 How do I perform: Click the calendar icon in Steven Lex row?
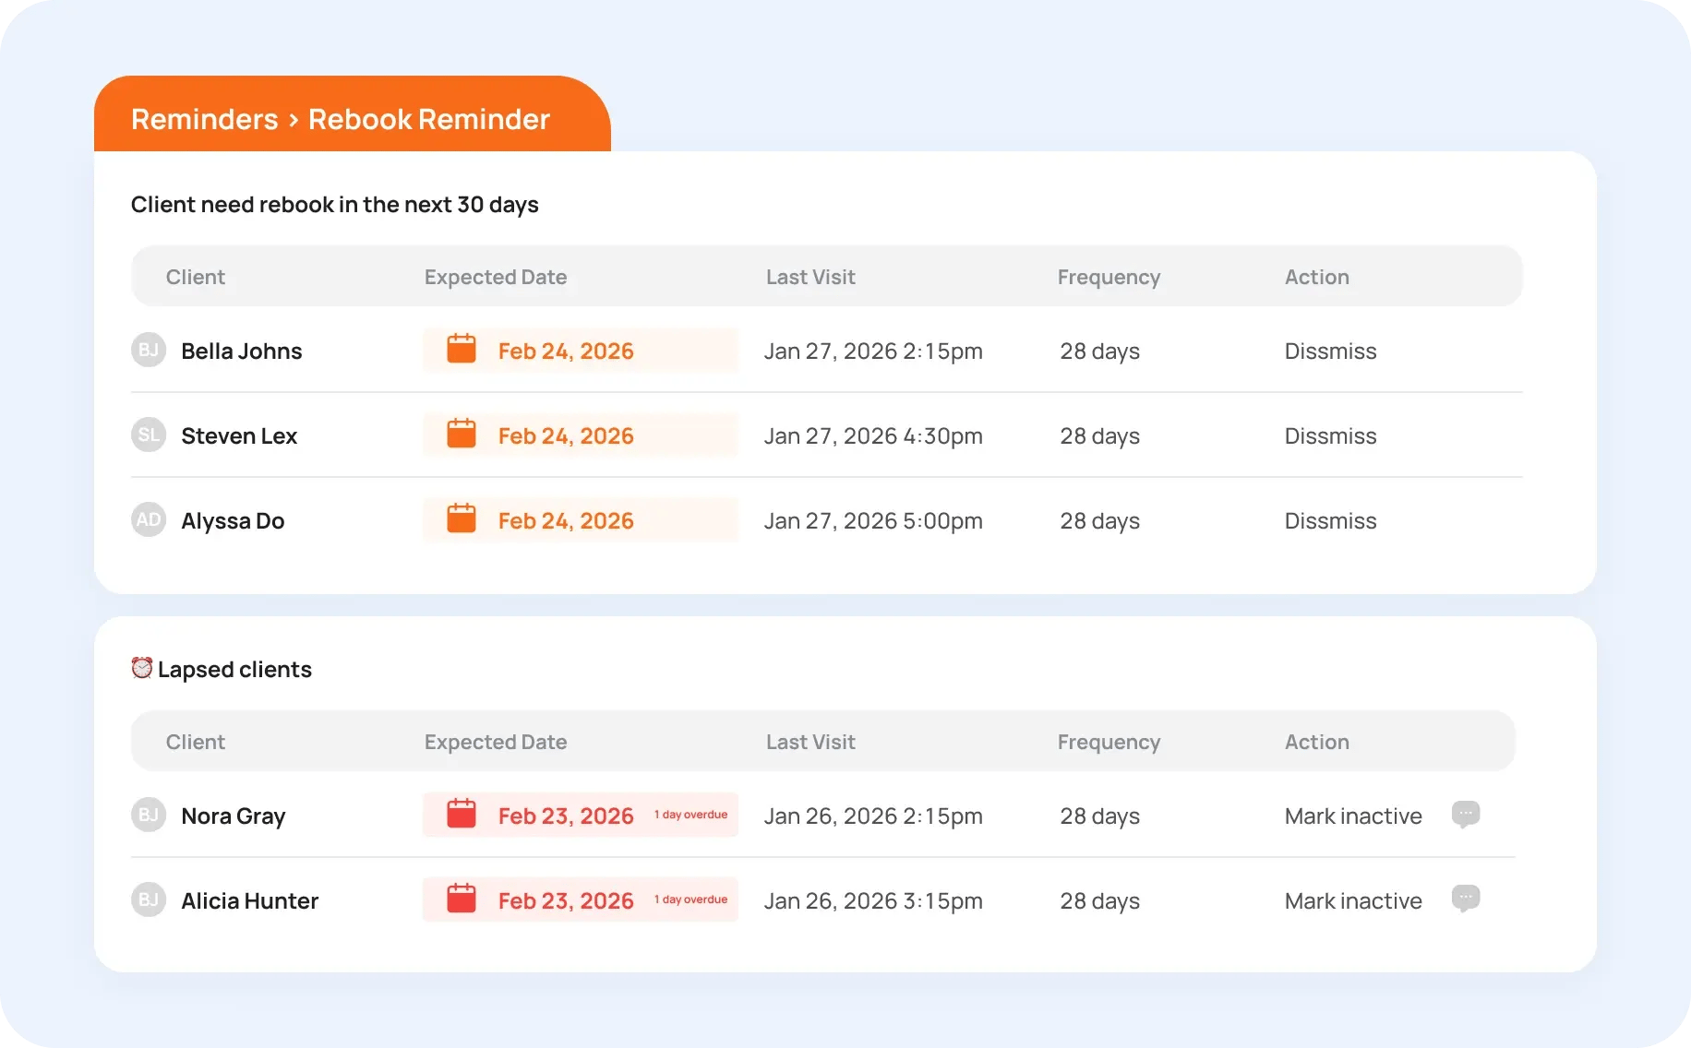point(461,435)
